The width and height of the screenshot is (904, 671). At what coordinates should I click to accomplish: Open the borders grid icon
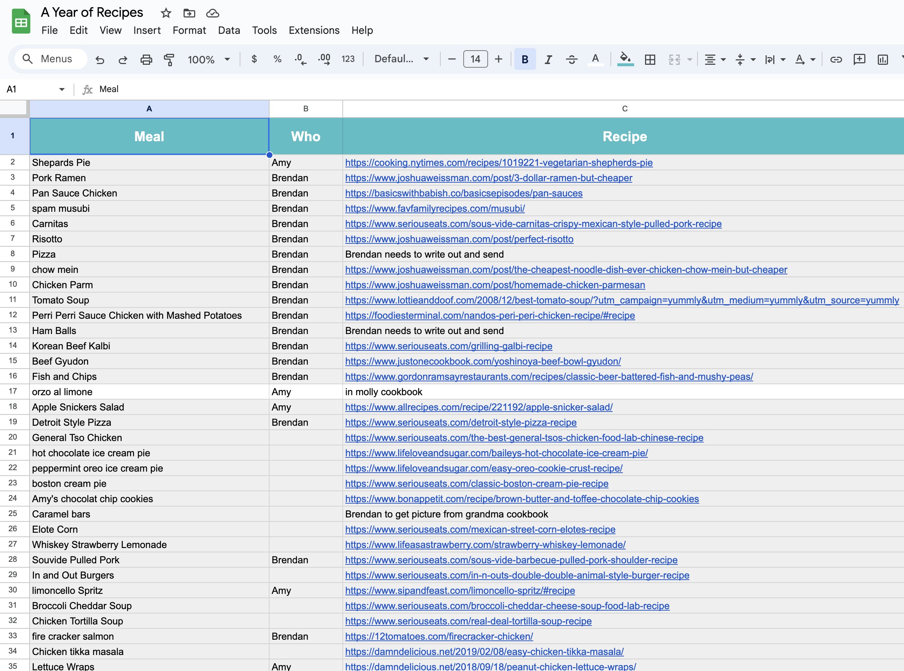click(x=649, y=60)
